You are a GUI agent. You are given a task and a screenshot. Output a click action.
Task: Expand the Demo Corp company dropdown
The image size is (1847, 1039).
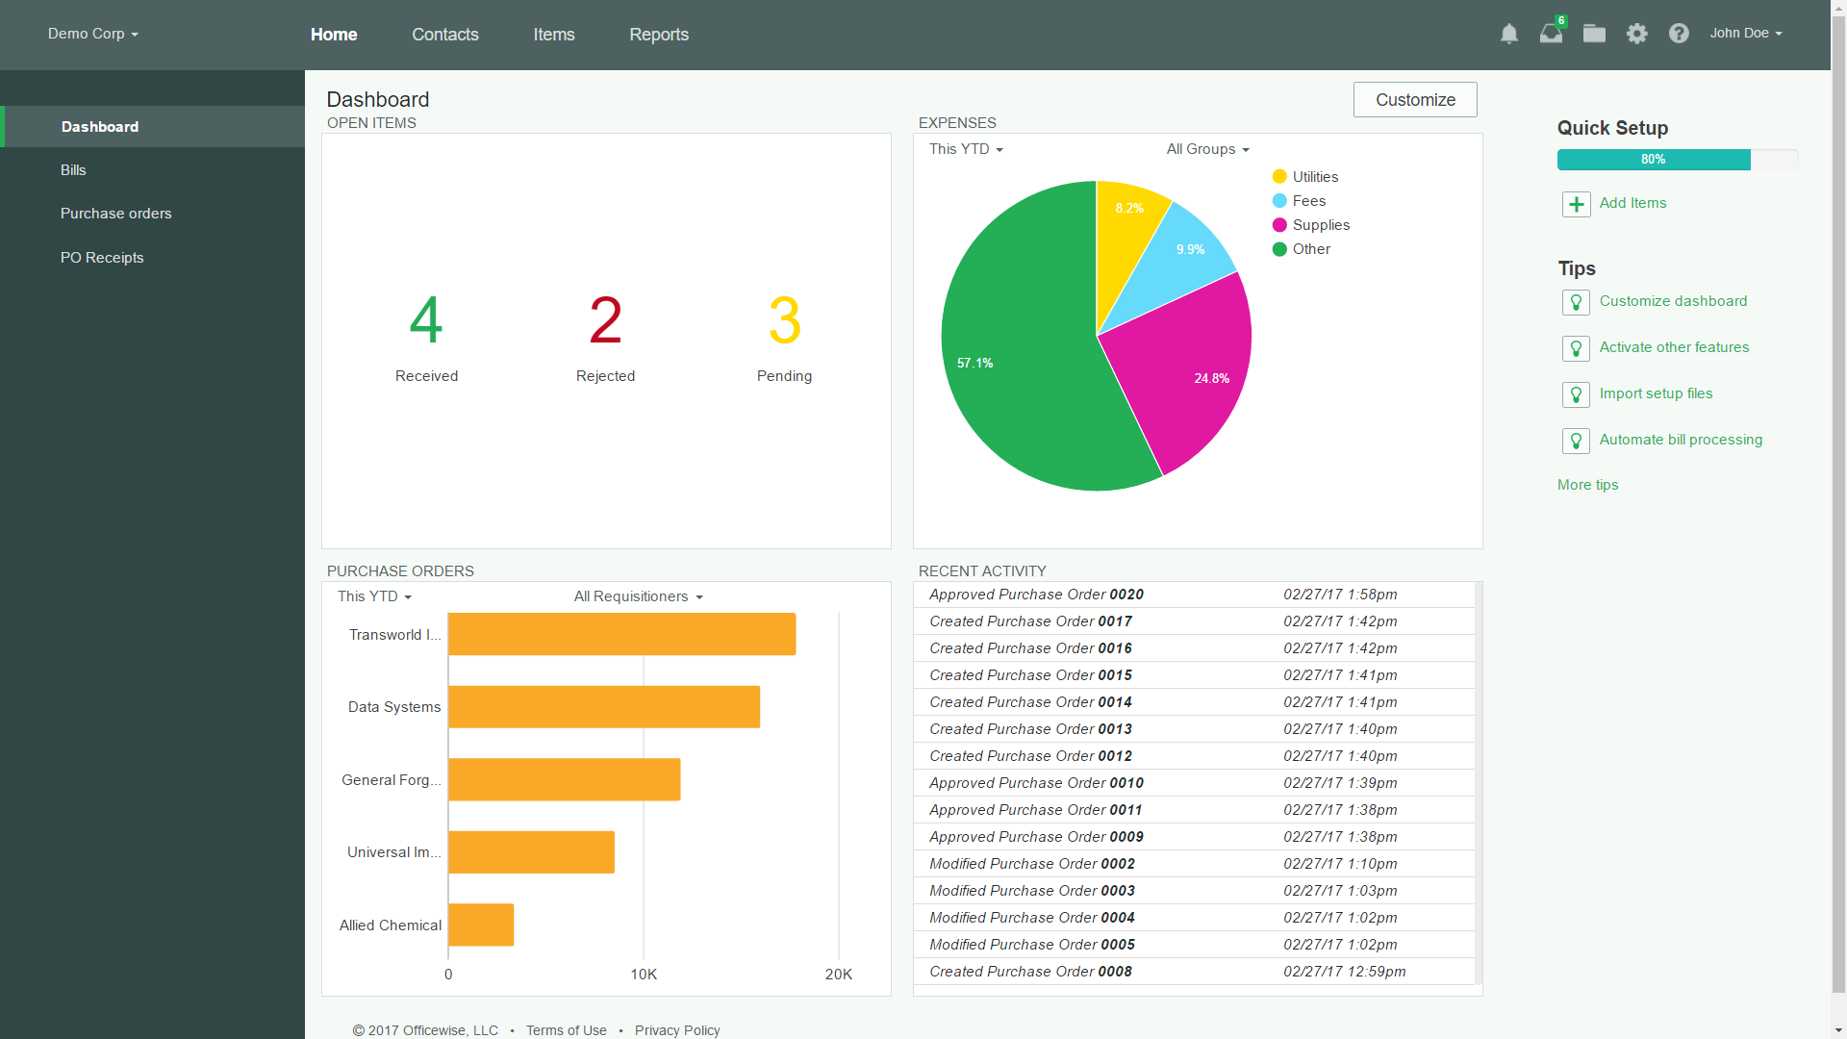click(93, 34)
